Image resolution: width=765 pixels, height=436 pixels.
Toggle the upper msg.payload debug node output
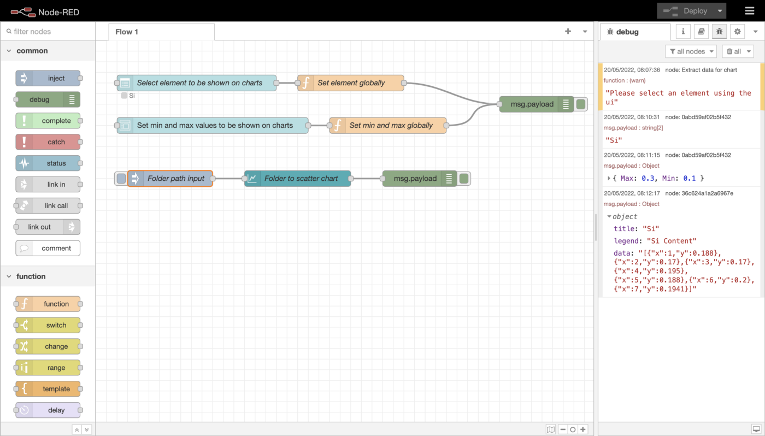coord(581,104)
